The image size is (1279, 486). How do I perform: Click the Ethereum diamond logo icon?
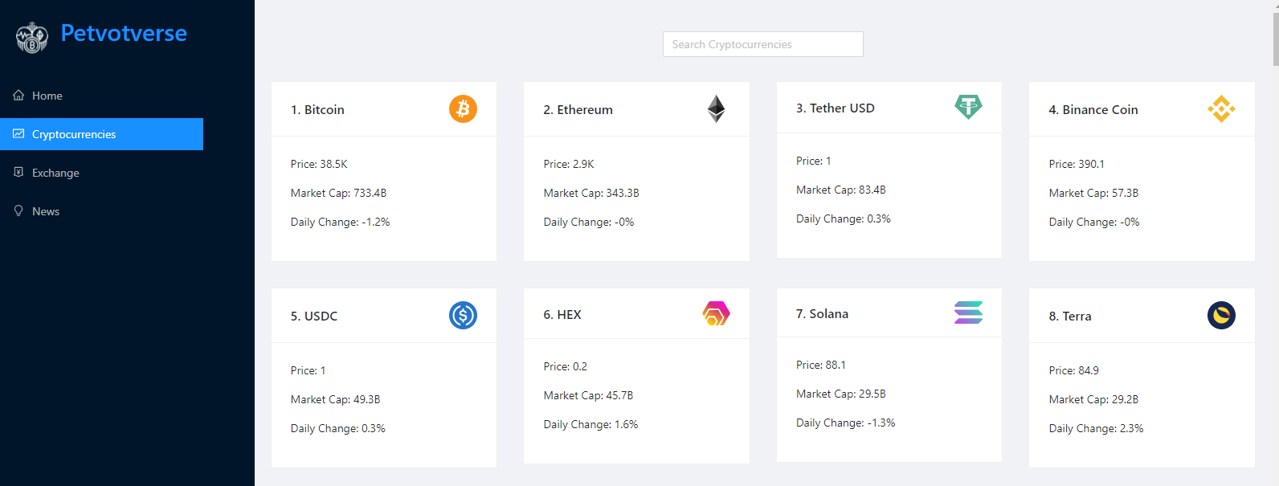(716, 108)
